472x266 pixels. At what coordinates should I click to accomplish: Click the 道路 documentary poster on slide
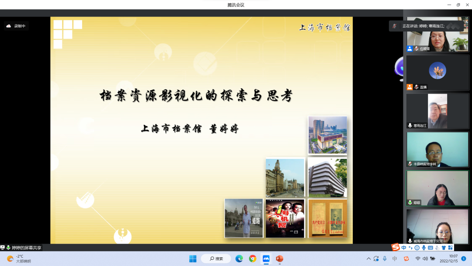tap(244, 218)
